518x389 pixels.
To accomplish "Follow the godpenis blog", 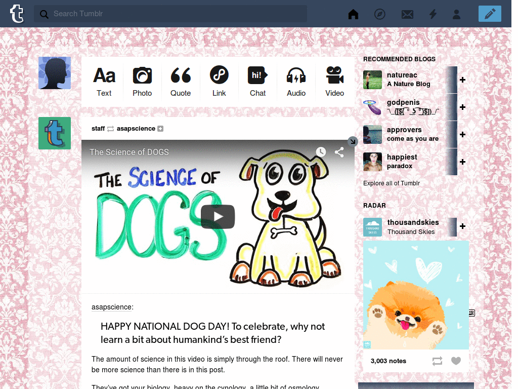I will pyautogui.click(x=462, y=107).
